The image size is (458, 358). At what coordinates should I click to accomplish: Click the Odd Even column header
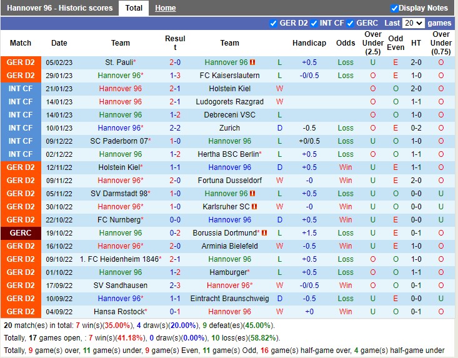point(396,43)
